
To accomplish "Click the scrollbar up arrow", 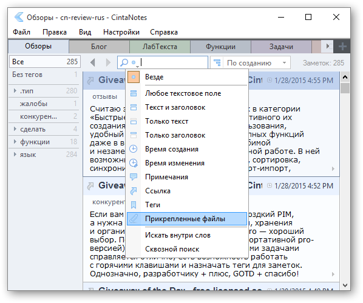I will (345, 77).
